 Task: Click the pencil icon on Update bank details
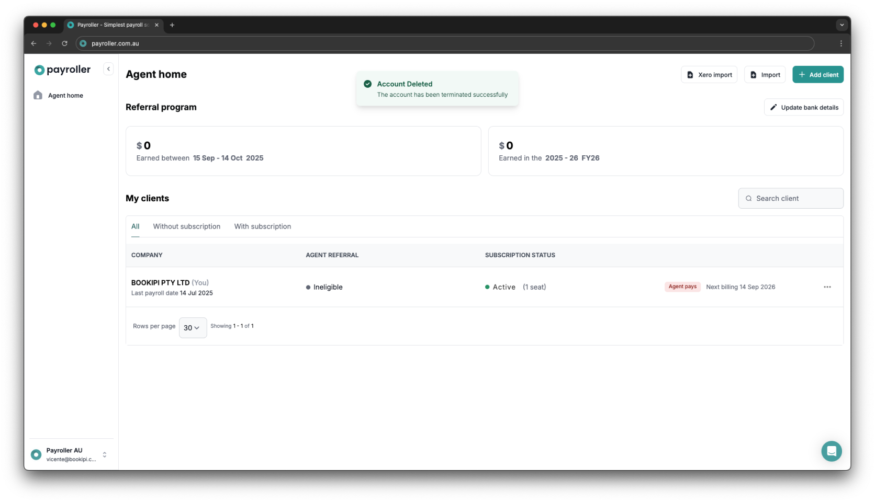(x=773, y=108)
